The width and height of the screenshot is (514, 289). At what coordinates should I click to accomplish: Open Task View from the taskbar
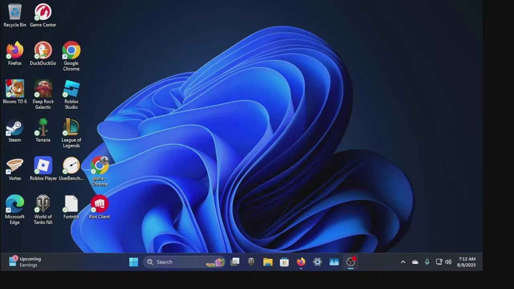tap(235, 262)
